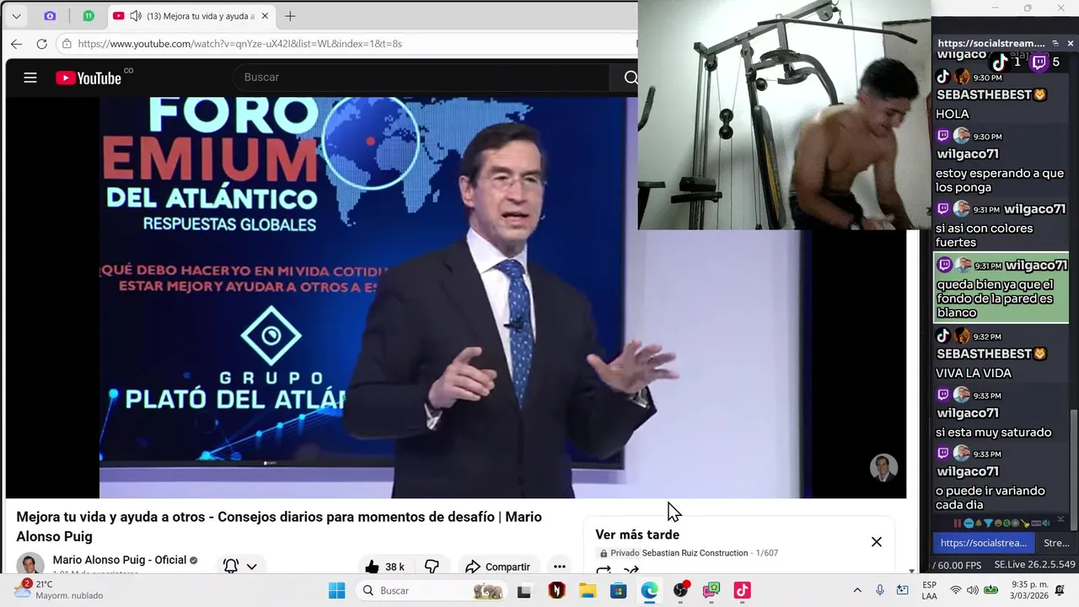
Task: Open network Wi-Fi settings in tray
Action: tap(955, 590)
